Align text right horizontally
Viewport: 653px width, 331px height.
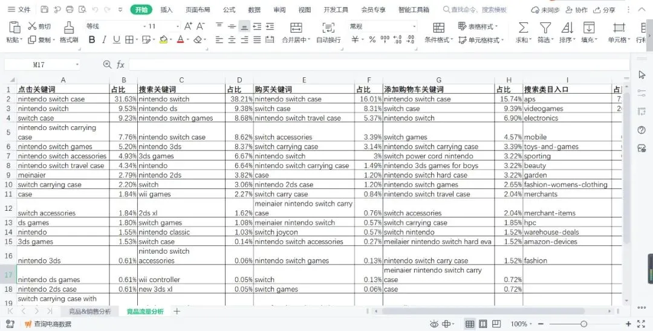pos(244,39)
